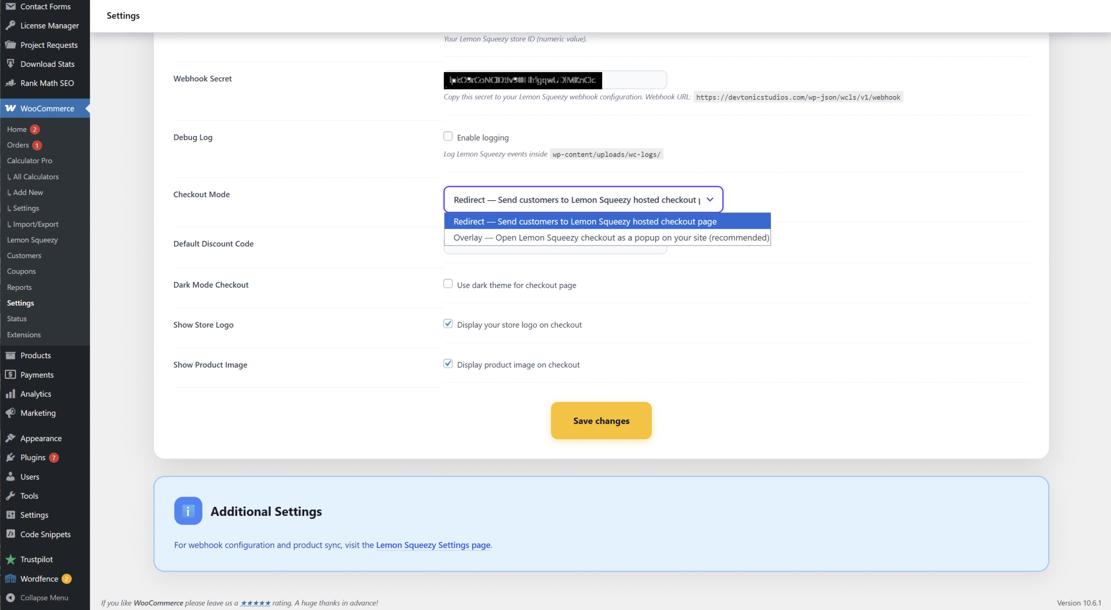1111x610 pixels.
Task: Enable logging for the Debug Log
Action: [x=447, y=136]
